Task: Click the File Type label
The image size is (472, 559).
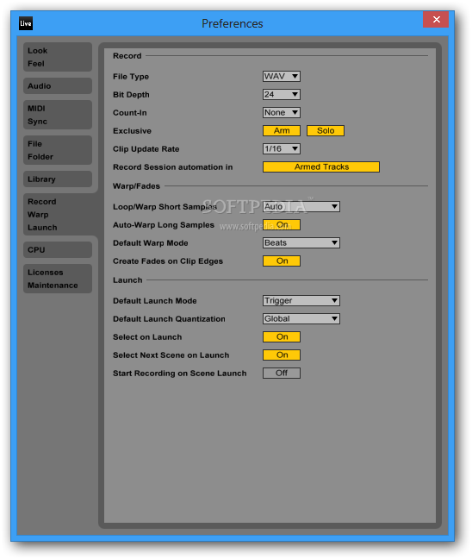Action: [131, 77]
